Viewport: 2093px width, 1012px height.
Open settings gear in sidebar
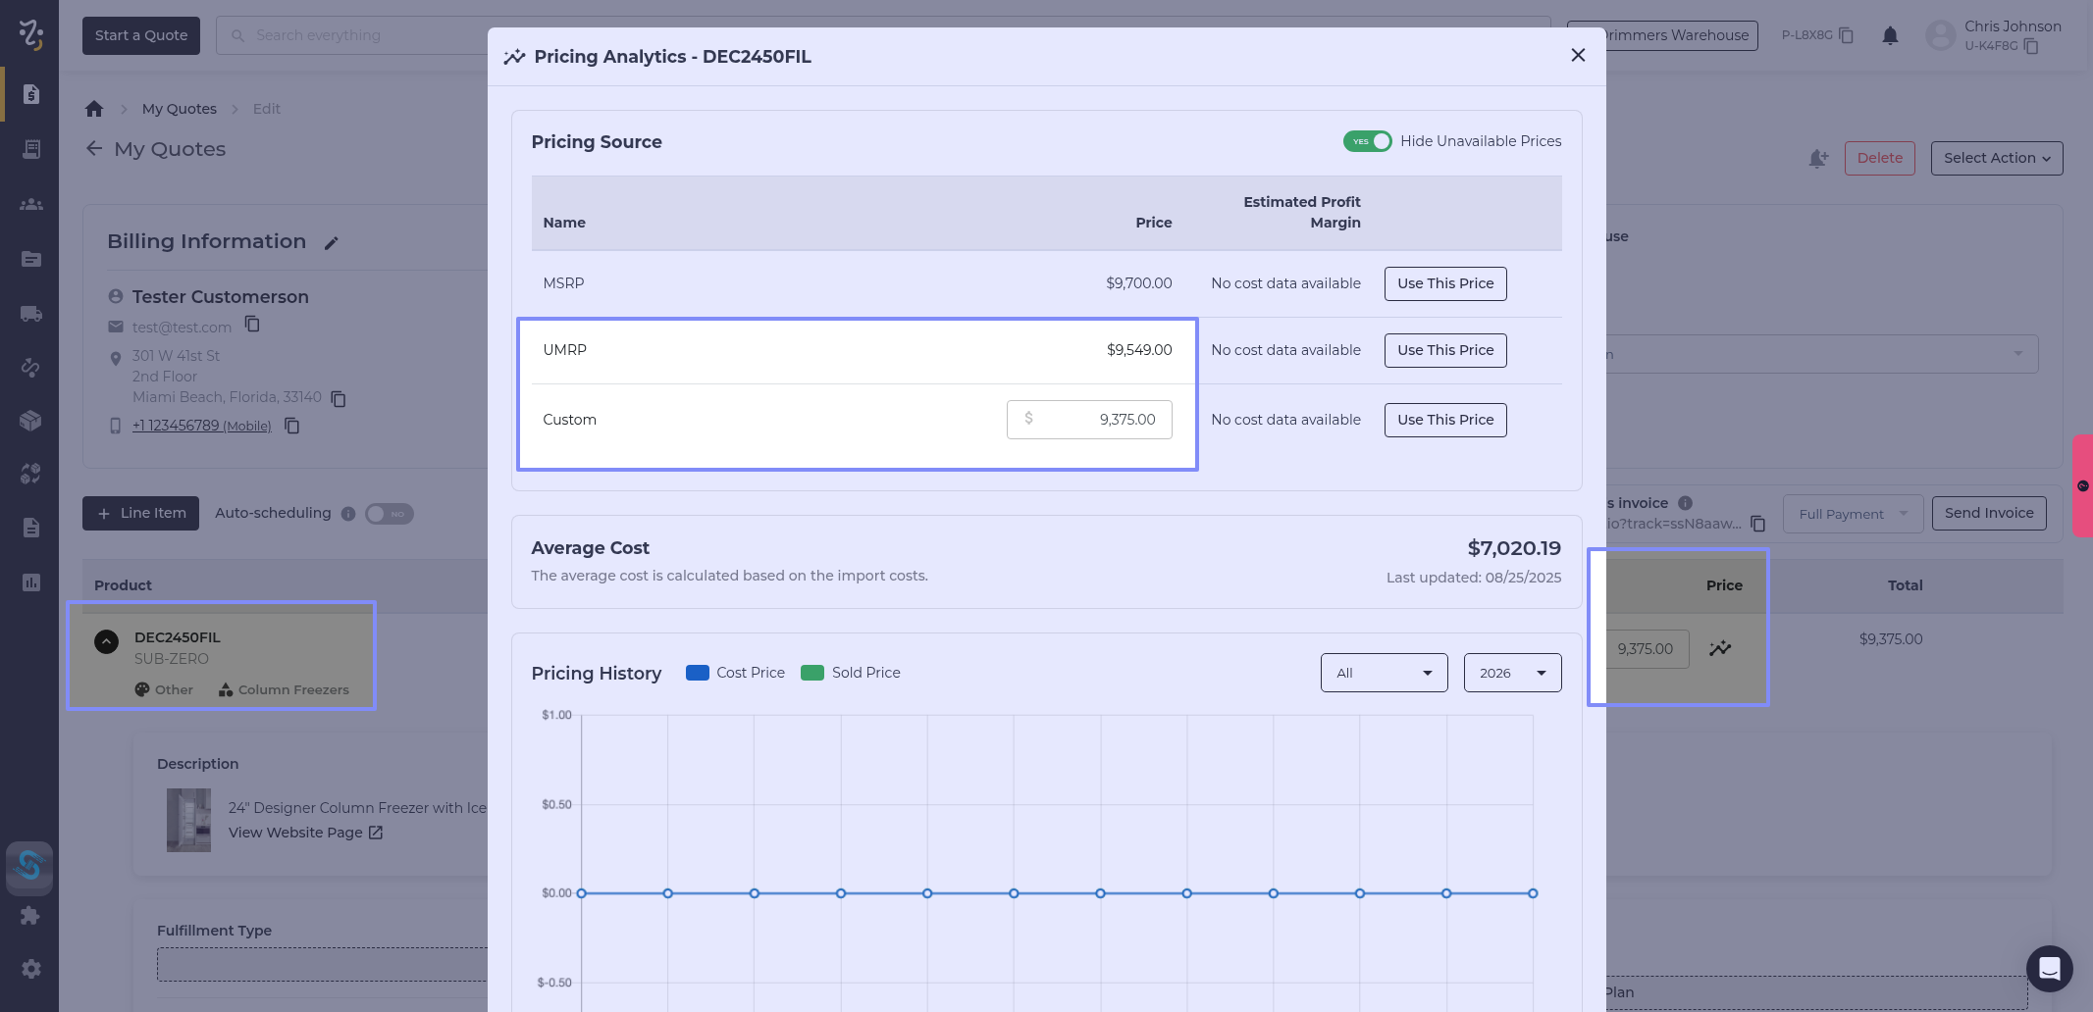[x=30, y=969]
